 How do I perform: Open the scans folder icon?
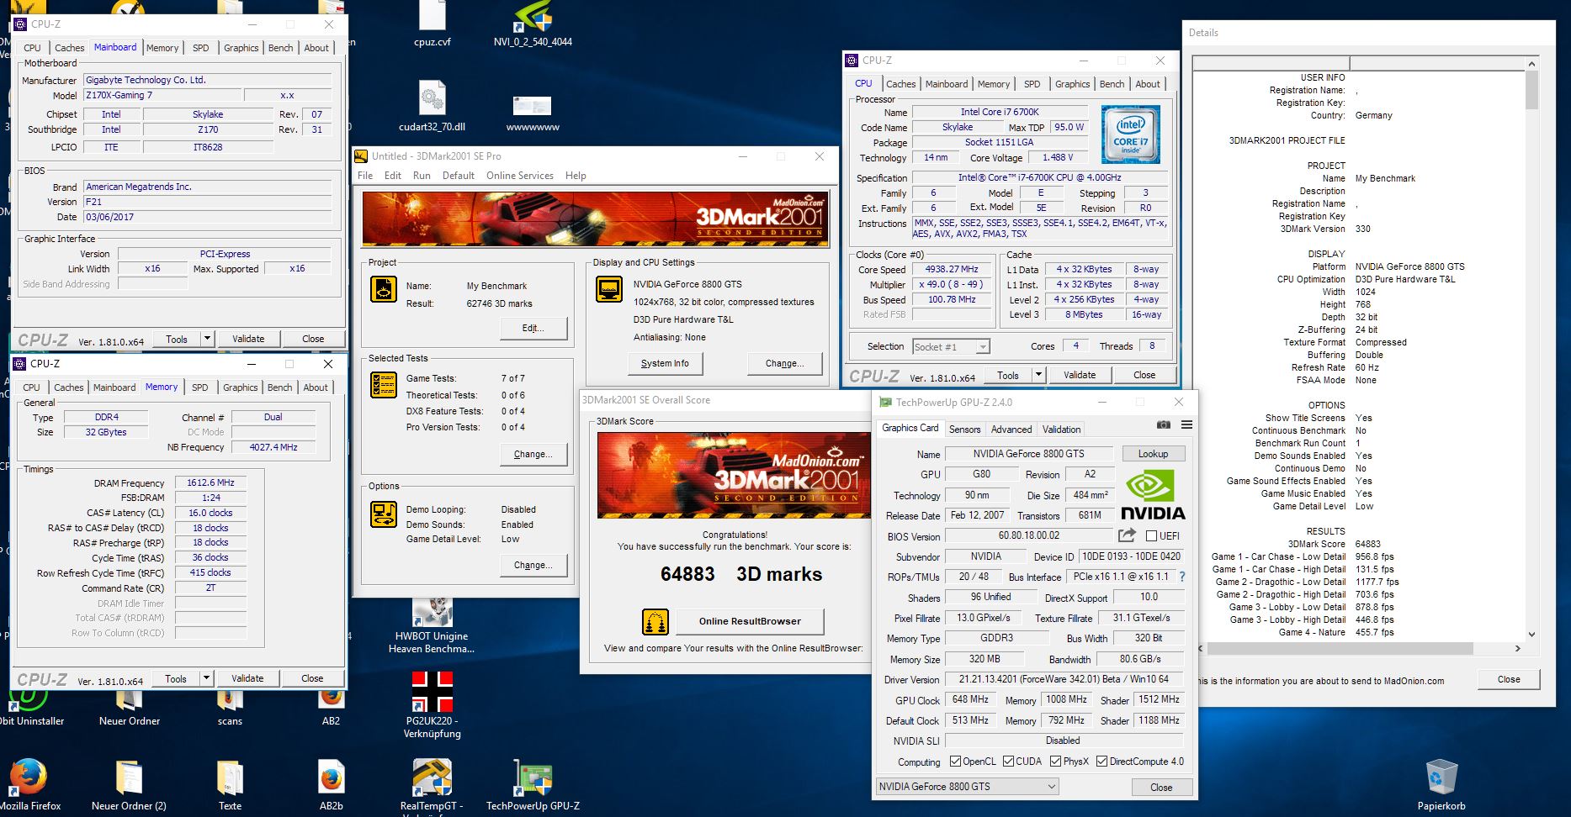pos(230,707)
